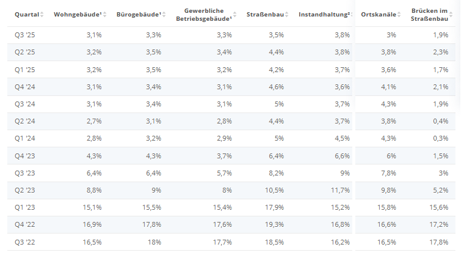The height and width of the screenshot is (258, 464).
Task: Click the sort arrows next to Wohngebäude
Action: [x=104, y=14]
